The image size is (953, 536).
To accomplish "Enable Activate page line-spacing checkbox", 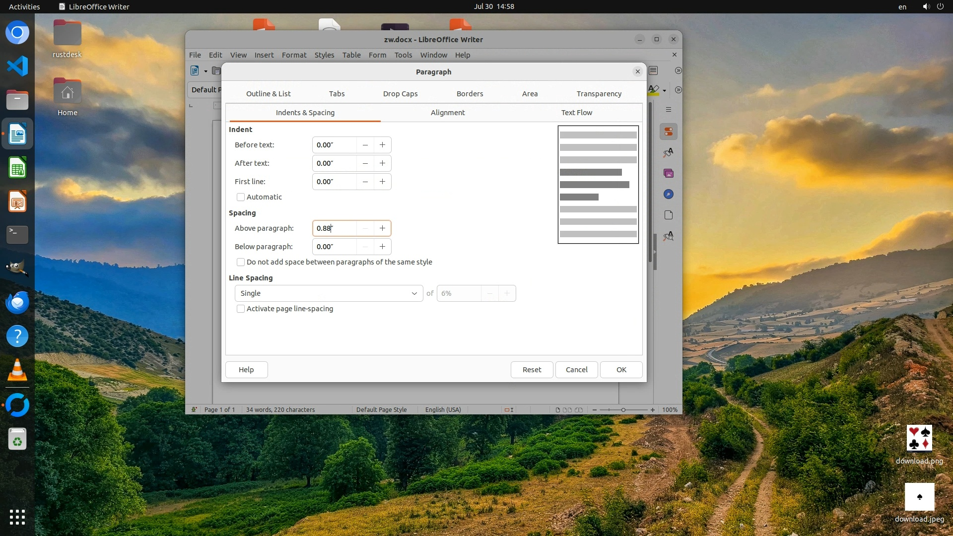I will (241, 309).
